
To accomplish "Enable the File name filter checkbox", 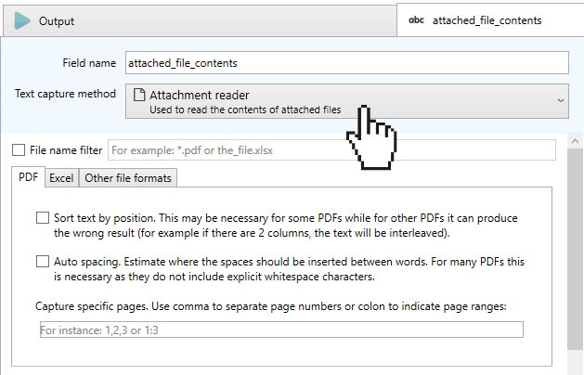I will coord(19,150).
